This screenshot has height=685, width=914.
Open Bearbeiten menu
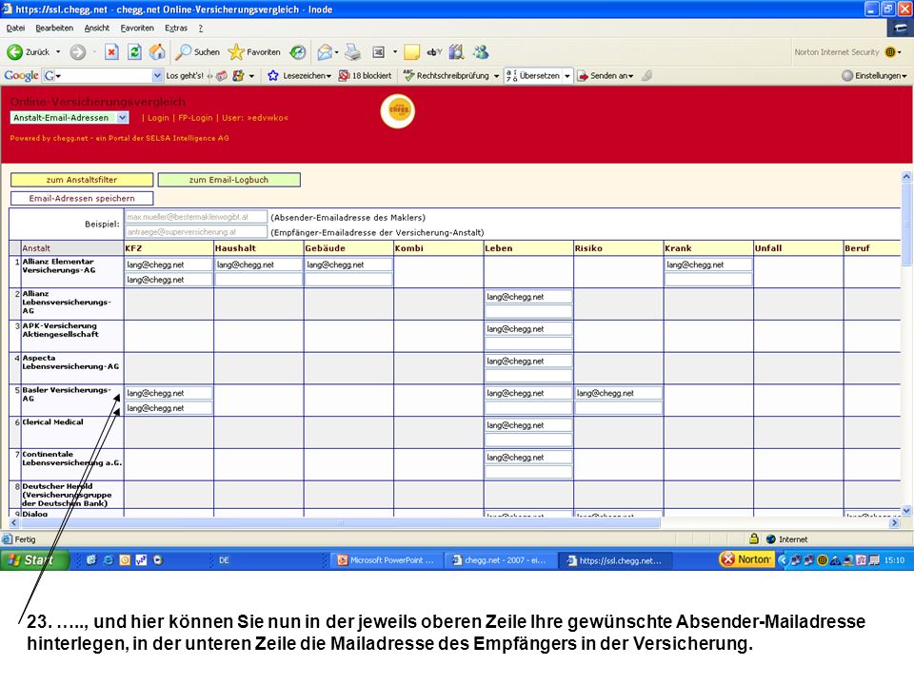tap(54, 28)
